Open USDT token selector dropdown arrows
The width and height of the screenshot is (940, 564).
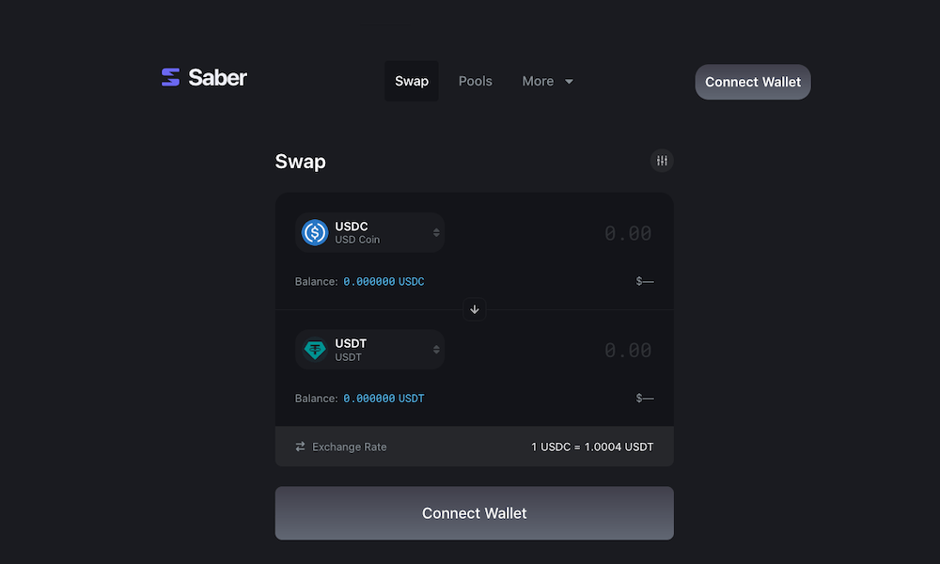(436, 350)
